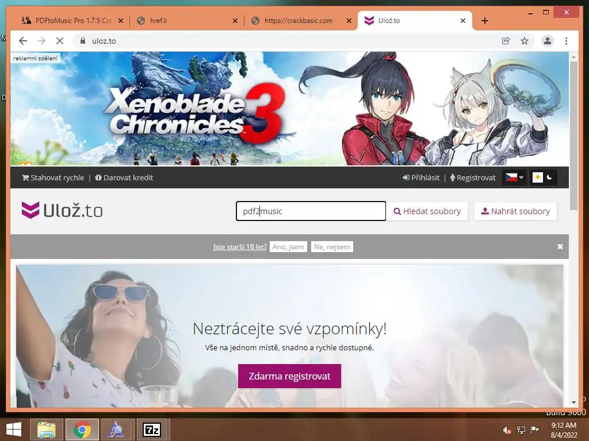This screenshot has height=441, width=589.
Task: Close the Ulož.to tab
Action: click(x=463, y=21)
